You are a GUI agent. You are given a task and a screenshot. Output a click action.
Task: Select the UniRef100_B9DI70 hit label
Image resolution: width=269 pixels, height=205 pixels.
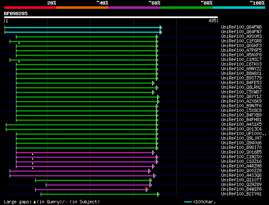(x=241, y=148)
